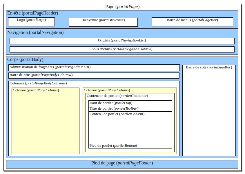Select the Pied de portlet row
The image size is (245, 174).
click(x=130, y=146)
